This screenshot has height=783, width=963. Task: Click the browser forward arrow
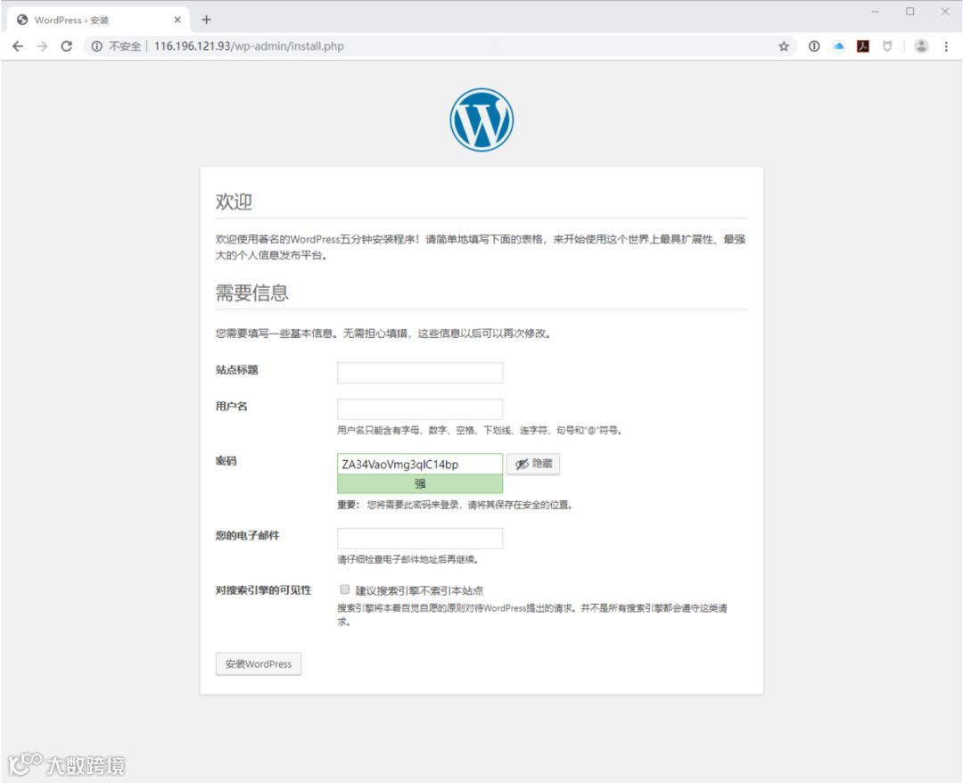tap(42, 46)
